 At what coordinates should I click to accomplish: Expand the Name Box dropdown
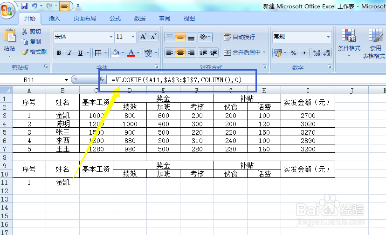[66, 80]
